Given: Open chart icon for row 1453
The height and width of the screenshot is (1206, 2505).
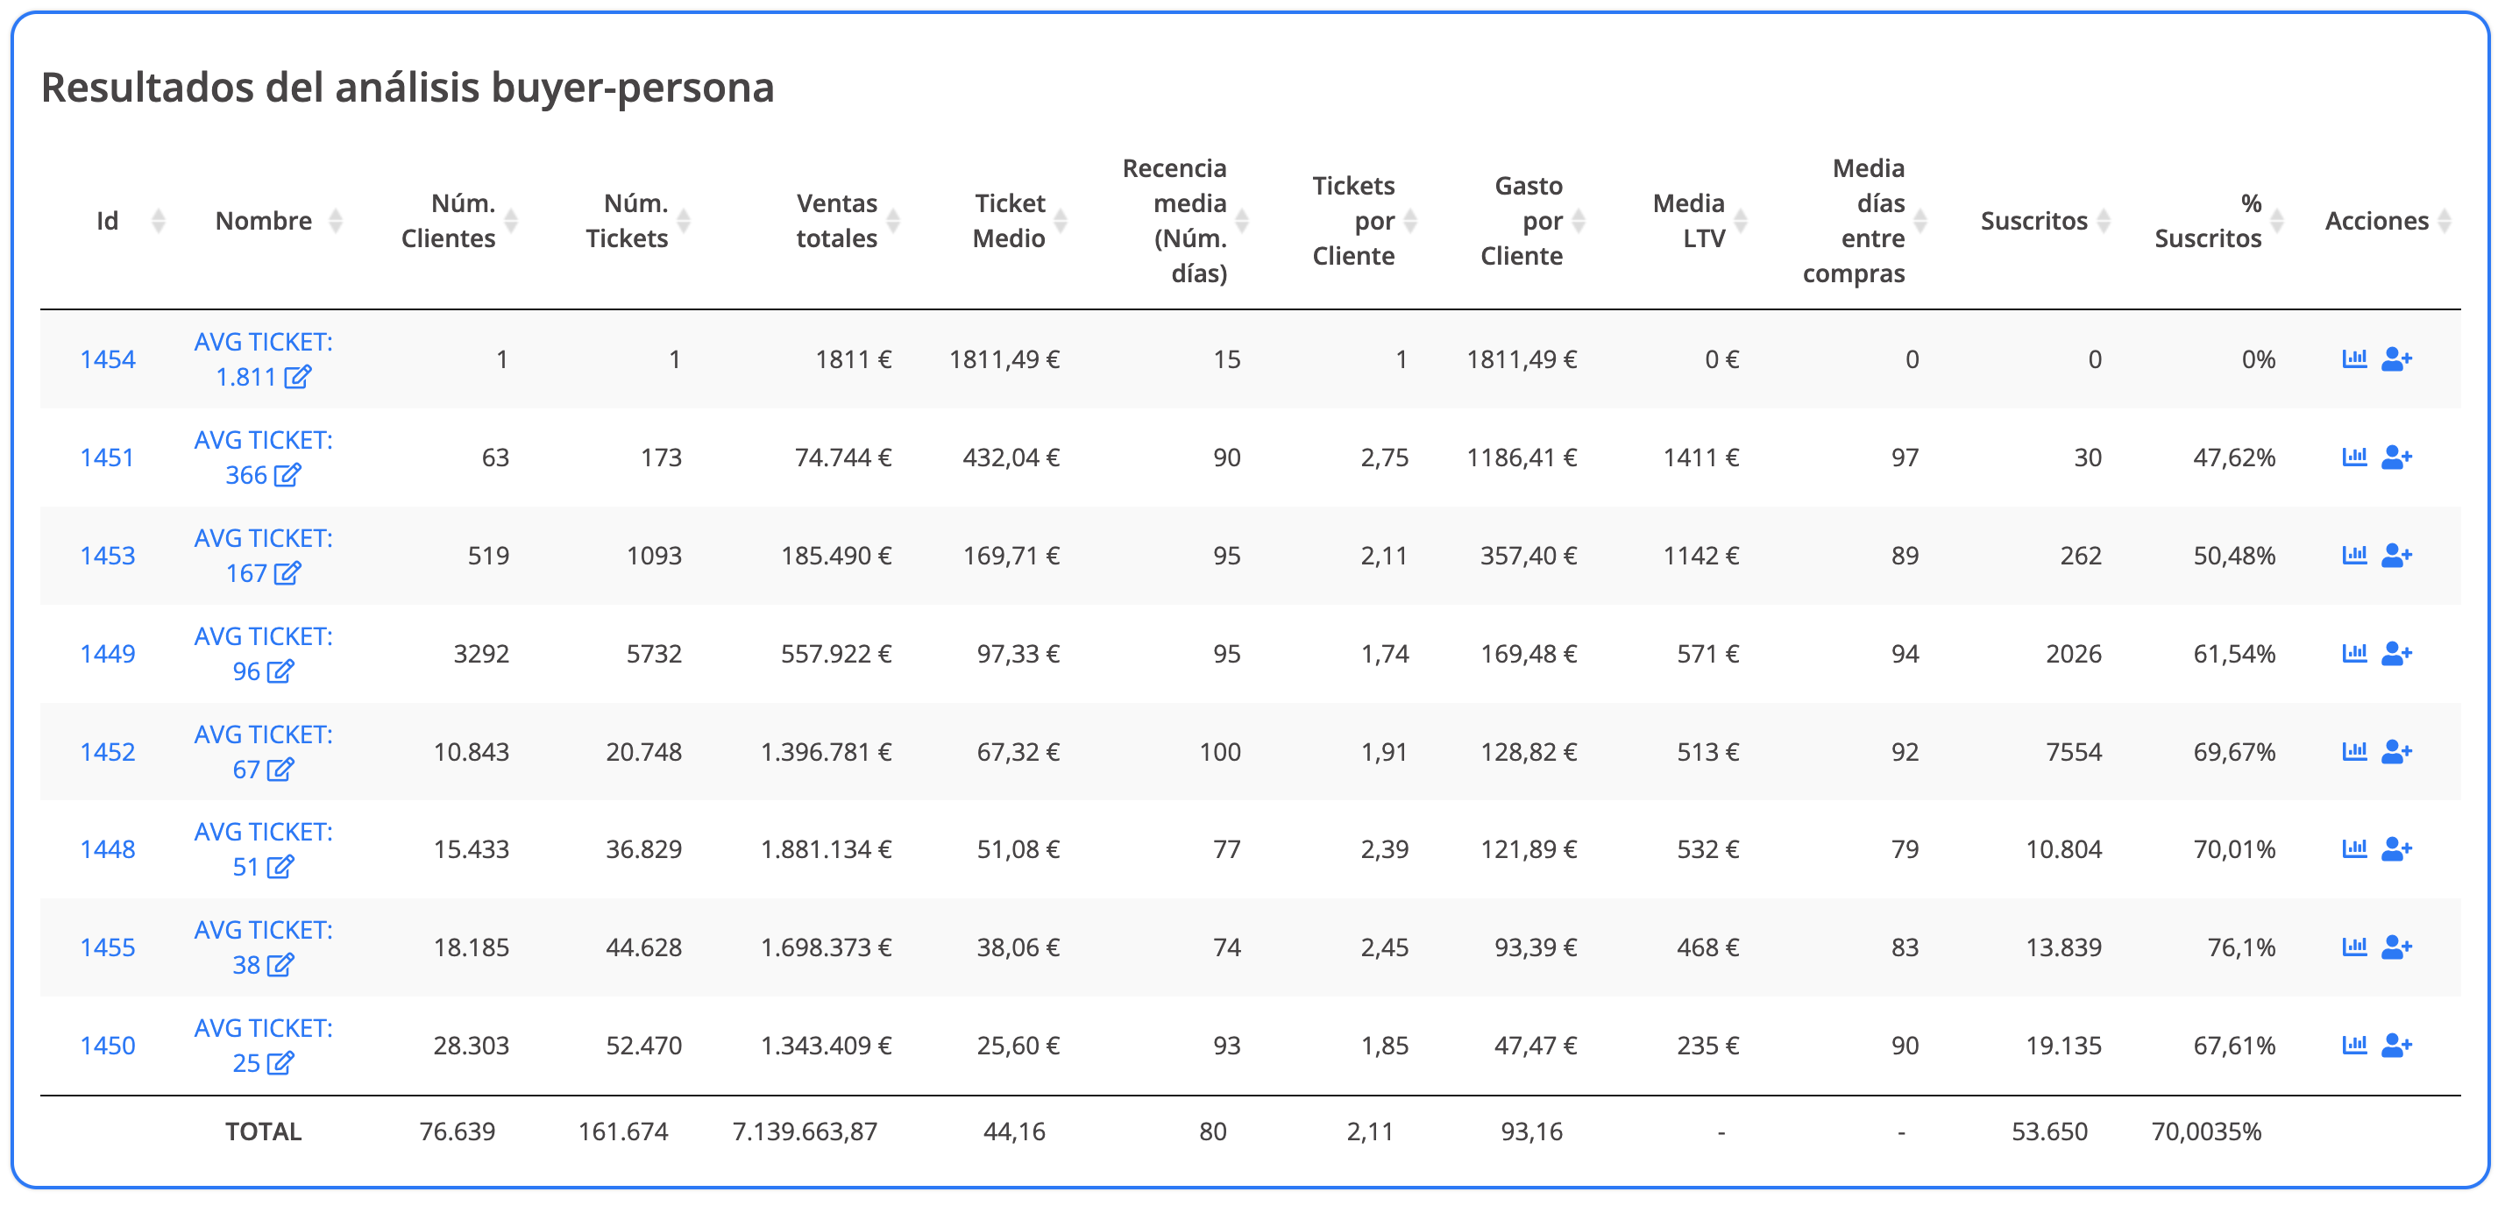Looking at the screenshot, I should coord(2353,556).
